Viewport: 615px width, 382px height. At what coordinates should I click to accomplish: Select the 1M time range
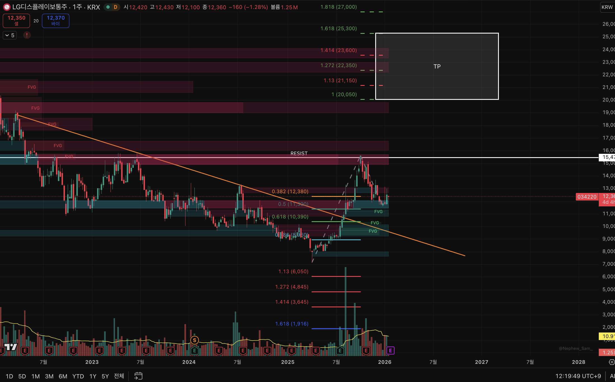[x=36, y=376]
